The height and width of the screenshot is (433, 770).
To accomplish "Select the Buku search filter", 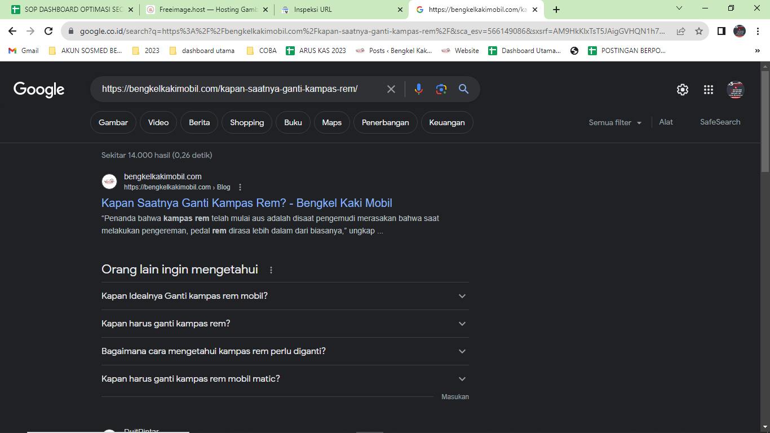I will click(x=293, y=122).
